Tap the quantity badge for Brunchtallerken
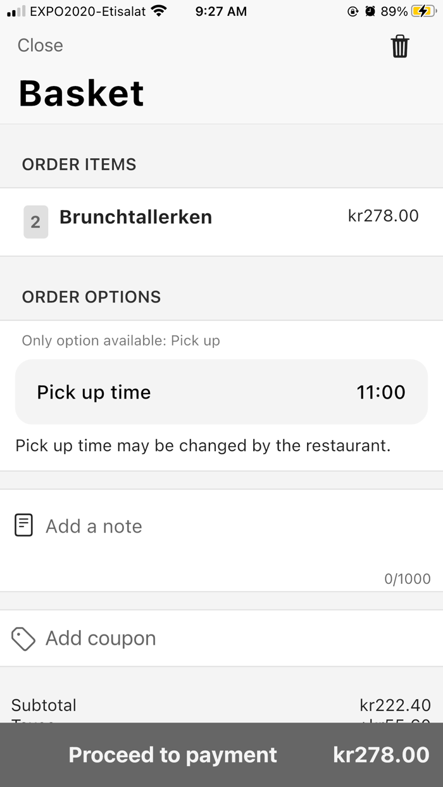The image size is (443, 787). [x=35, y=222]
